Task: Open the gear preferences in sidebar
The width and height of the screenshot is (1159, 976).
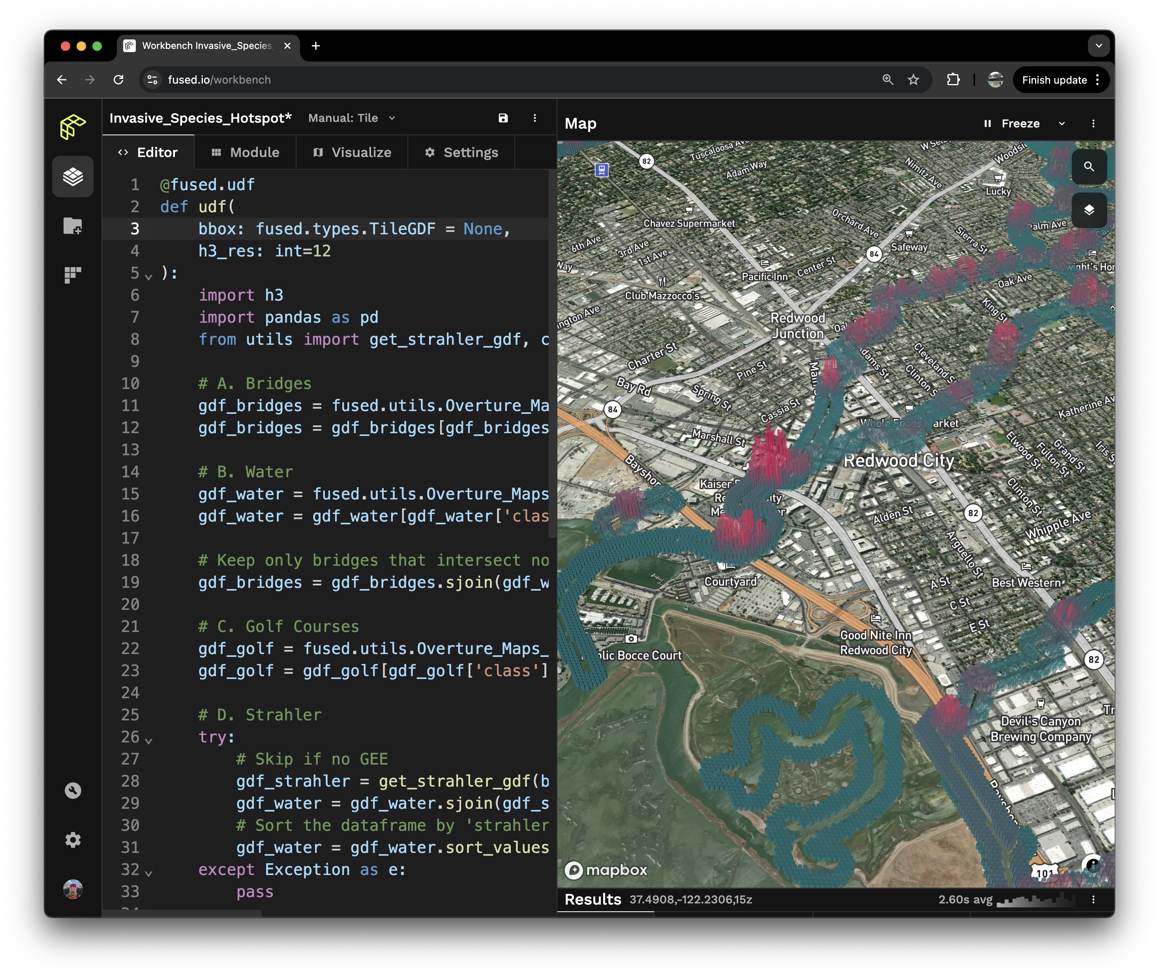Action: [73, 840]
